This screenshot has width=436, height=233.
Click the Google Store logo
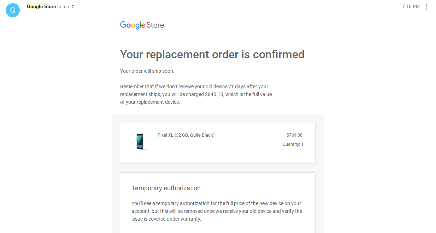click(x=142, y=25)
